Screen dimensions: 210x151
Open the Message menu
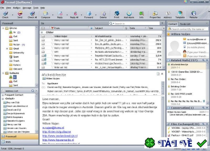pos(27,8)
